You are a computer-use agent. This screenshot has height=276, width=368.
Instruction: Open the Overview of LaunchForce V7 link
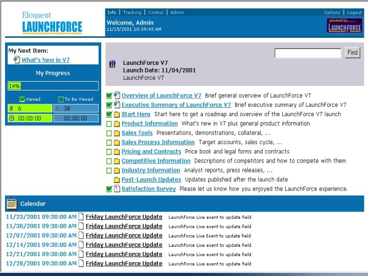161,96
